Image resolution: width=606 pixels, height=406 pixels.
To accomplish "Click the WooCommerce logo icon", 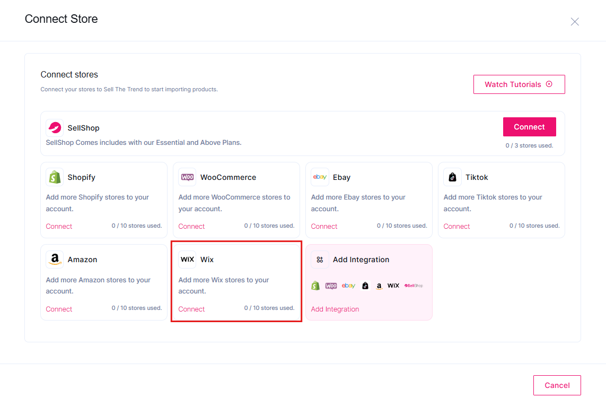I will click(x=188, y=177).
